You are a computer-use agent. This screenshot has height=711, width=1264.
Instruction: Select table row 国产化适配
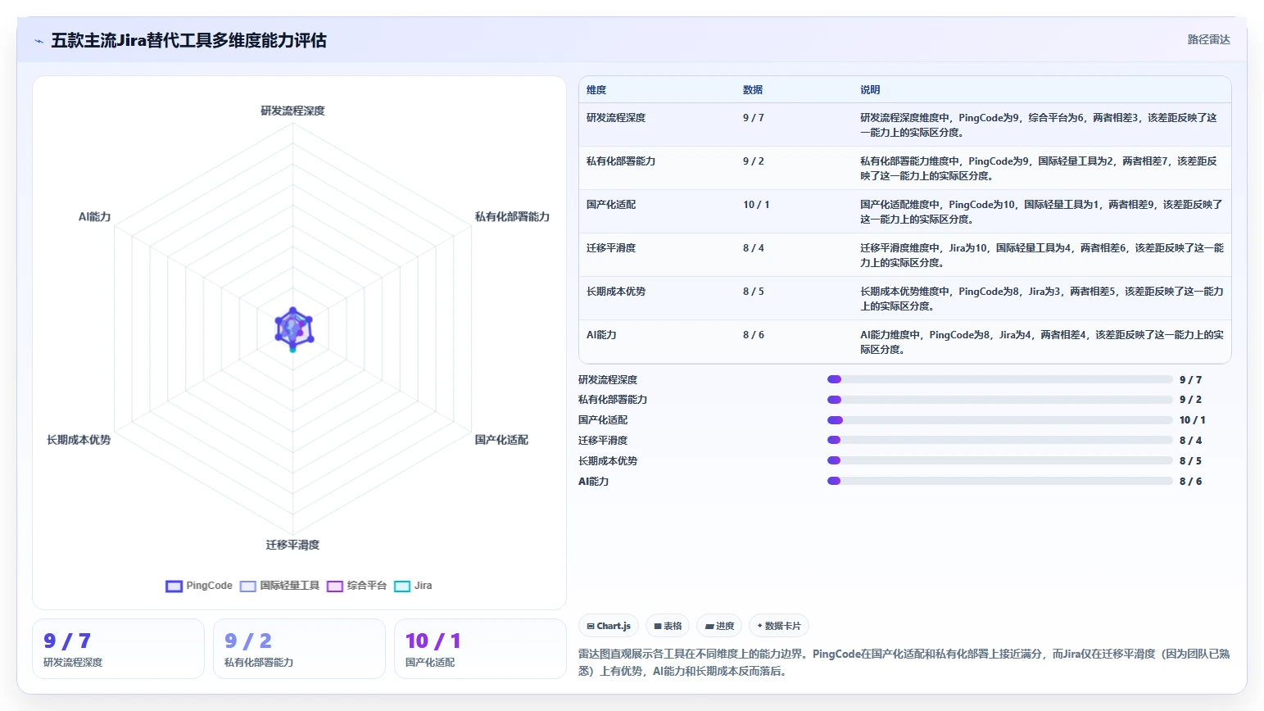(904, 211)
